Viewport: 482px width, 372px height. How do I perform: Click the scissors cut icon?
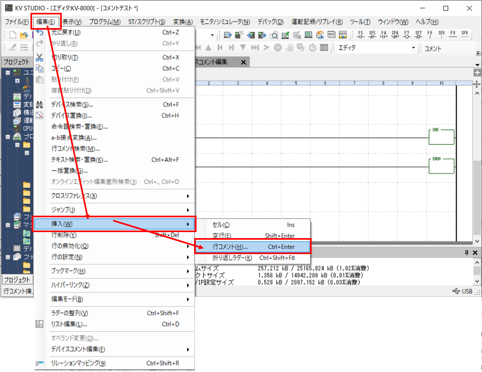(39, 57)
